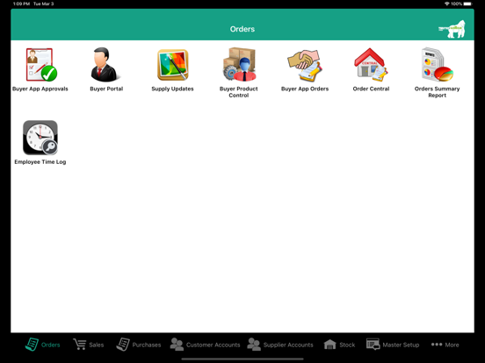
Task: Click the Buyer App Orders label
Action: pos(305,89)
